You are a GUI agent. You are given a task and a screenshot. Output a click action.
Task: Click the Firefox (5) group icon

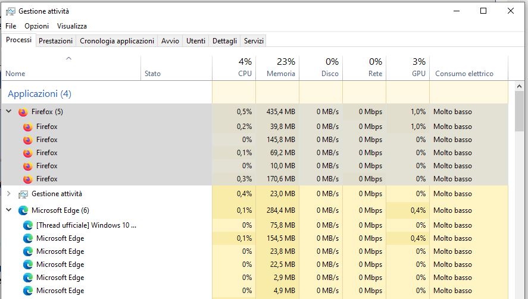click(23, 112)
